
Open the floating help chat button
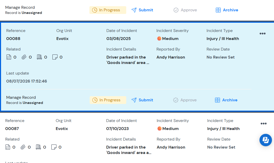pos(266,140)
